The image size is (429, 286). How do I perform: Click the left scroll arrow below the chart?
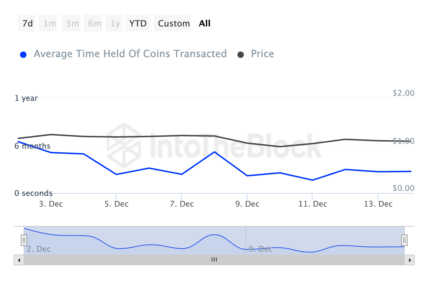pos(19,260)
